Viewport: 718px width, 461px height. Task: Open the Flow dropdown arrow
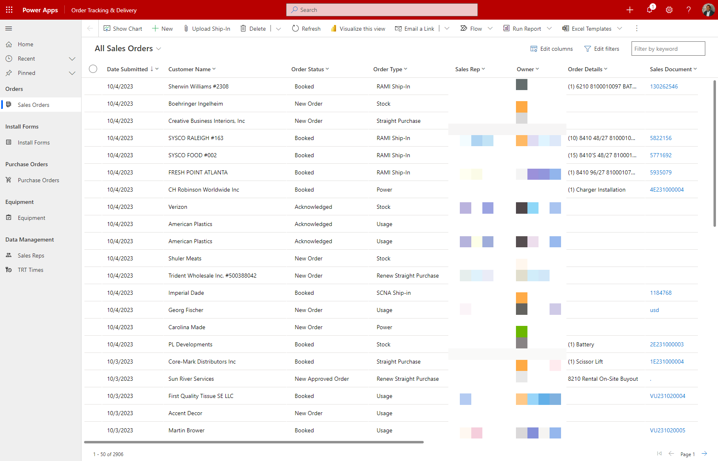tap(490, 29)
